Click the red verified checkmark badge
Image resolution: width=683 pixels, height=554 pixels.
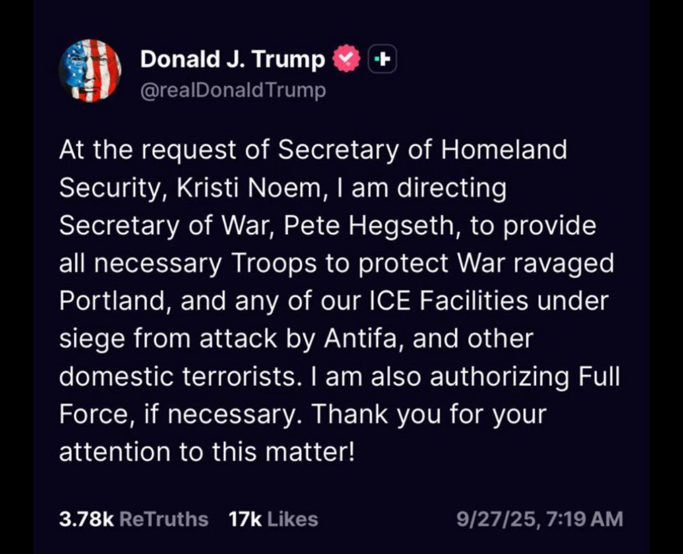point(346,59)
